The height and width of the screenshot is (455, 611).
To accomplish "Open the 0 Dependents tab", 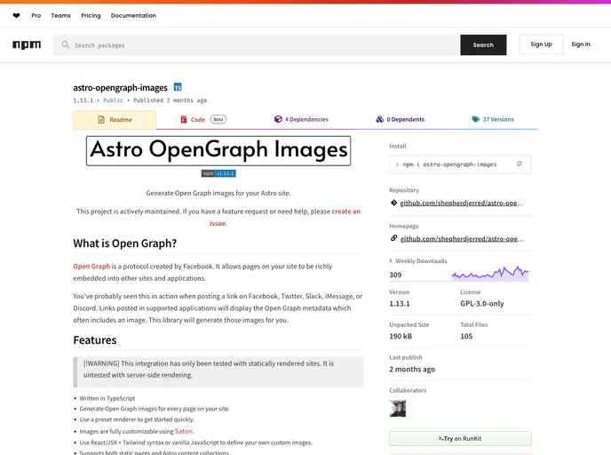I will click(400, 119).
